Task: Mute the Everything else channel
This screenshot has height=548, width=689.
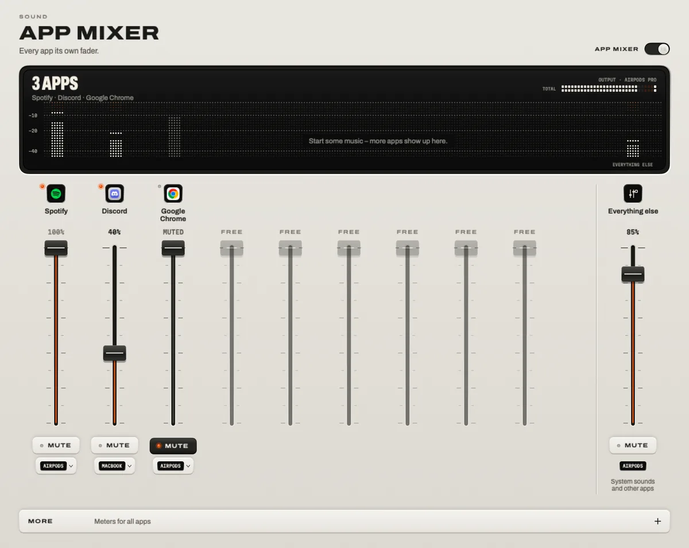Action: [633, 445]
